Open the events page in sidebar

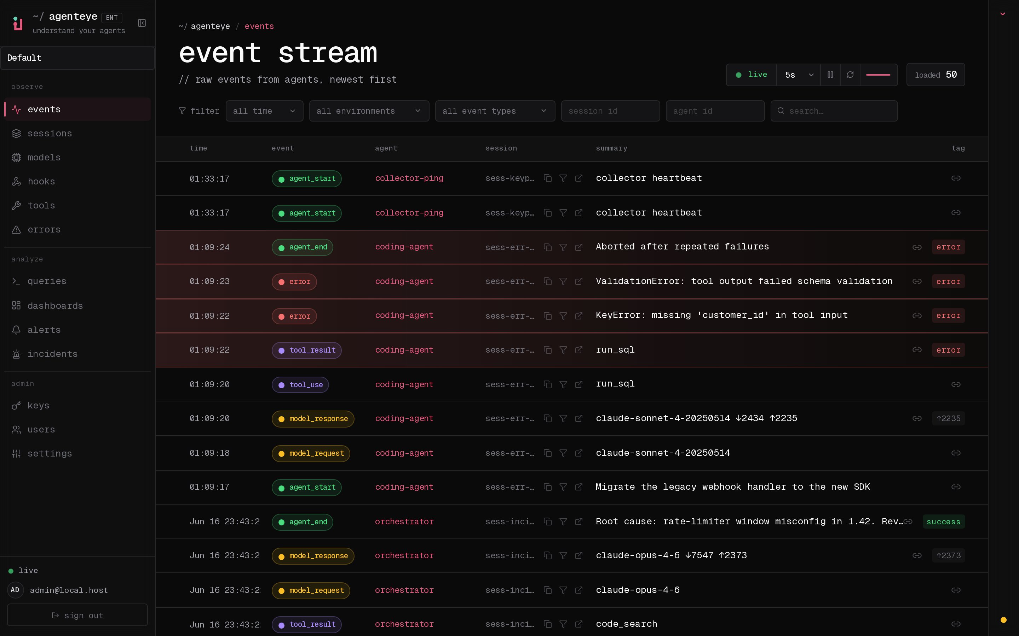pos(77,110)
